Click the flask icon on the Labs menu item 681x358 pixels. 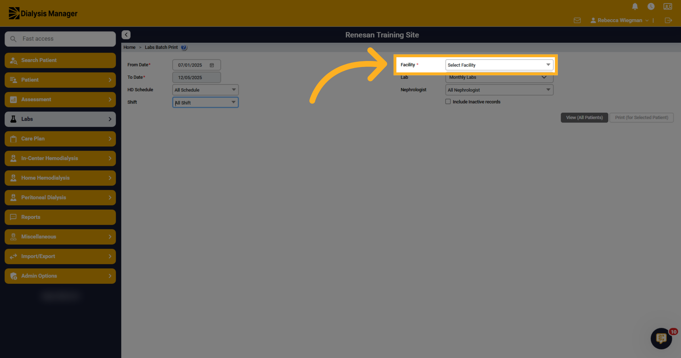[x=13, y=119]
